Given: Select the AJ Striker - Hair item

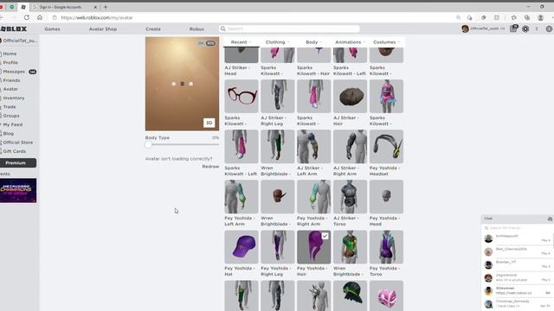Looking at the screenshot, I should pyautogui.click(x=350, y=96).
